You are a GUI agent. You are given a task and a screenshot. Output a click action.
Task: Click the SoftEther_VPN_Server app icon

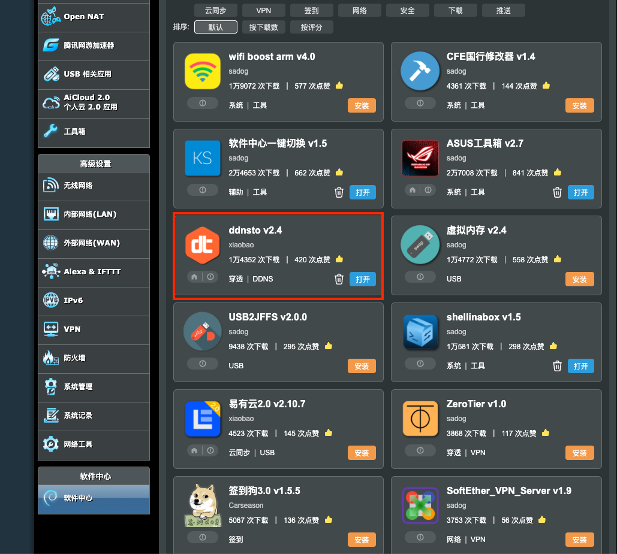[420, 505]
